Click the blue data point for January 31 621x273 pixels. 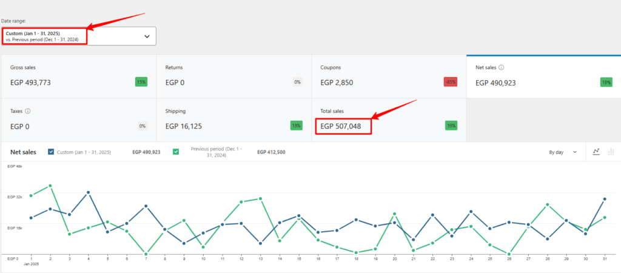tap(605, 200)
